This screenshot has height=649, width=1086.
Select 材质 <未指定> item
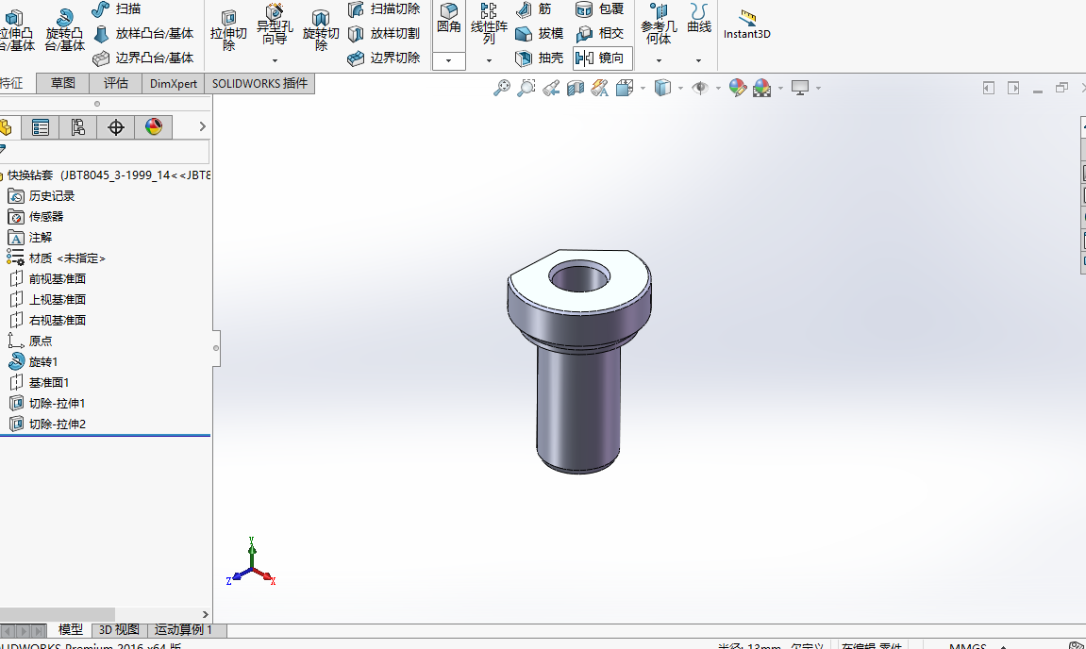56,258
